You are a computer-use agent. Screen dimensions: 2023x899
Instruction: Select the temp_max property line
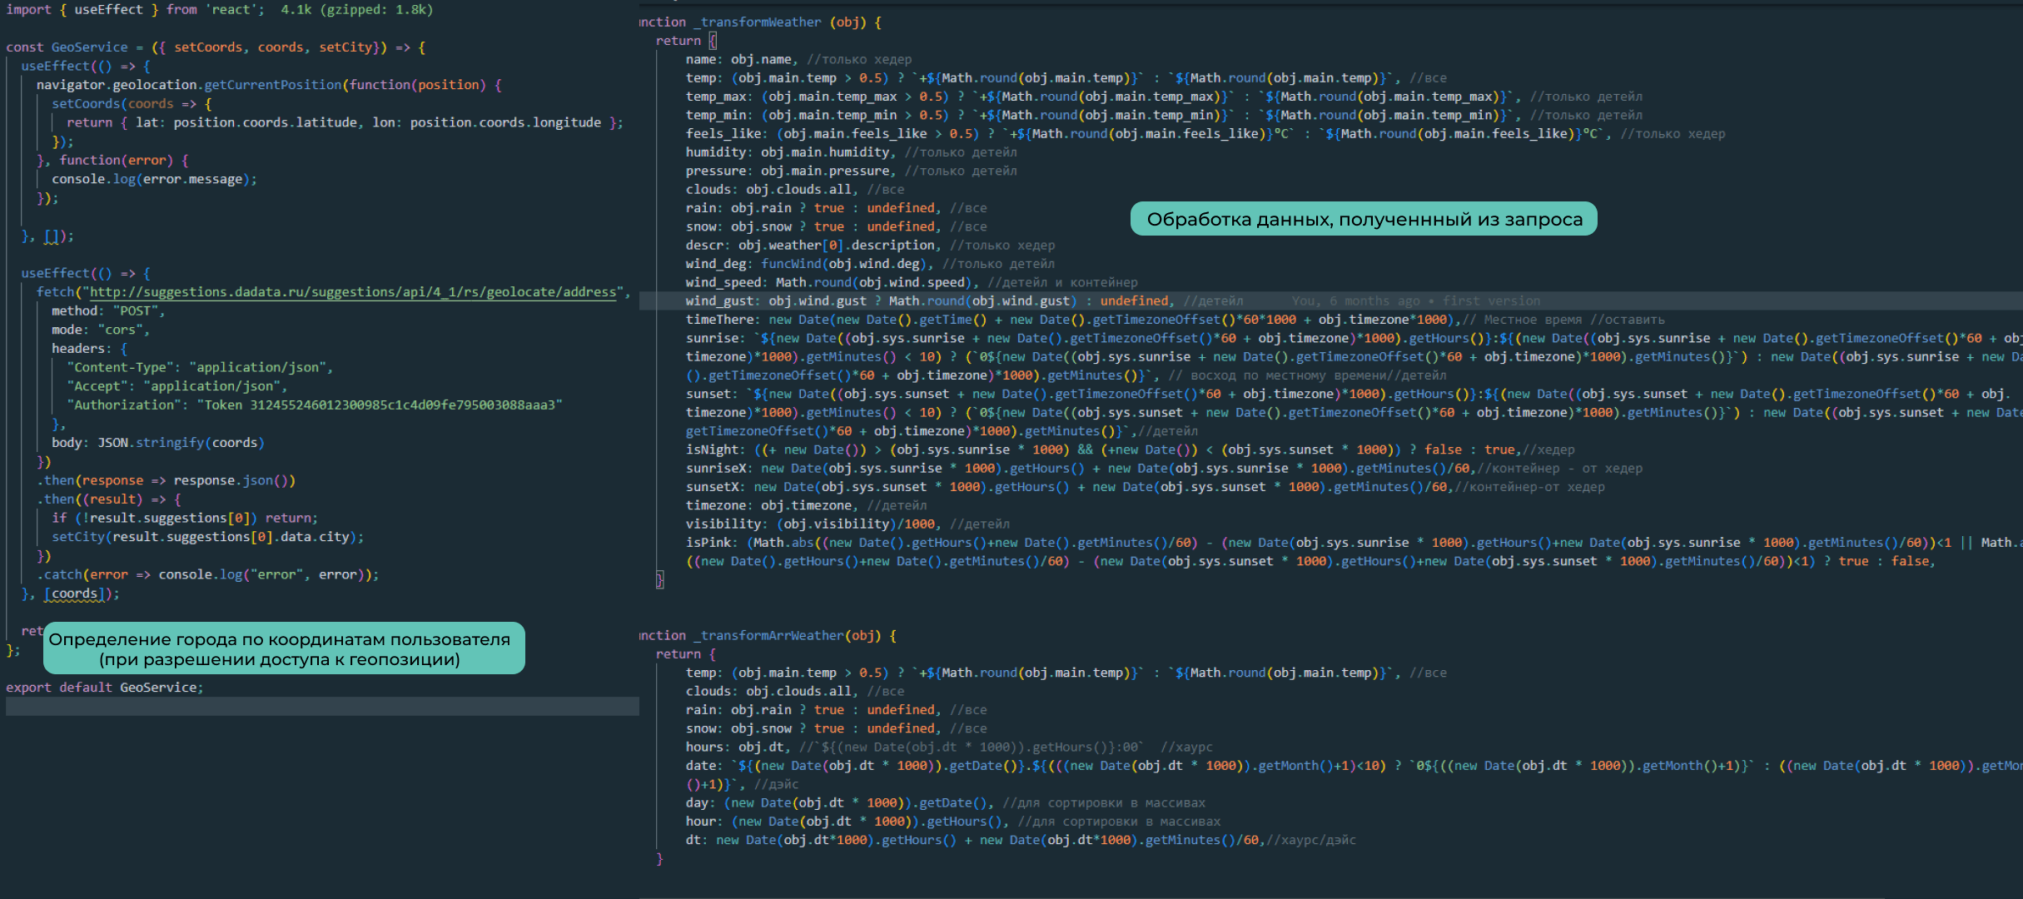pos(1164,97)
